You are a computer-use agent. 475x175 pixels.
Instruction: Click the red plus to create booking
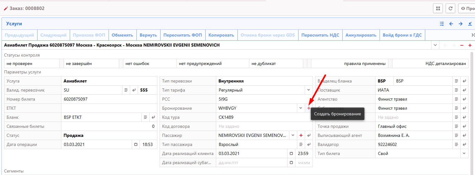[309, 108]
